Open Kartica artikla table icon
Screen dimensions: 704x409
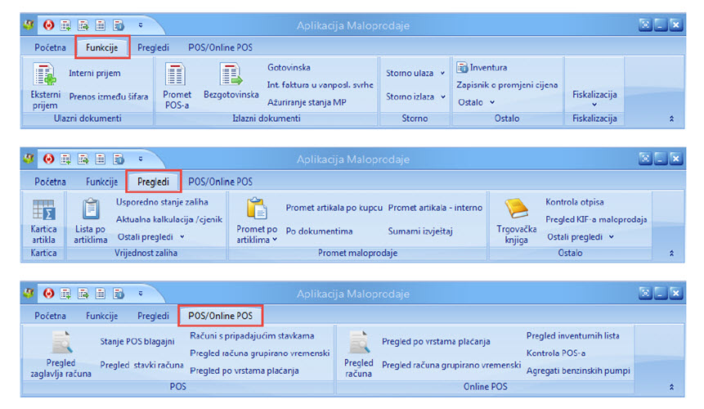pyautogui.click(x=43, y=209)
